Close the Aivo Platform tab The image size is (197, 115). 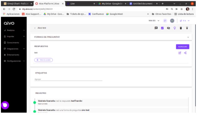[x=63, y=4]
